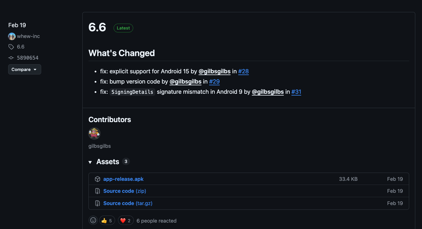
Task: Click the commit icon beside 5890654
Action: pyautogui.click(x=11, y=58)
